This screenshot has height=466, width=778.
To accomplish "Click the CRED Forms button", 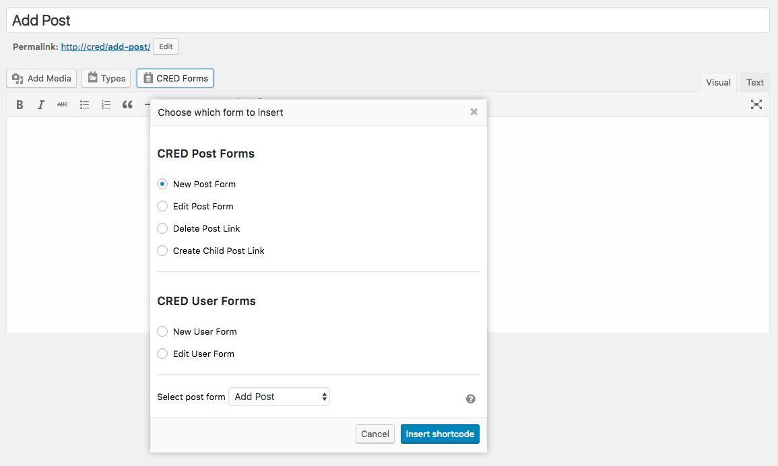I will pos(175,78).
